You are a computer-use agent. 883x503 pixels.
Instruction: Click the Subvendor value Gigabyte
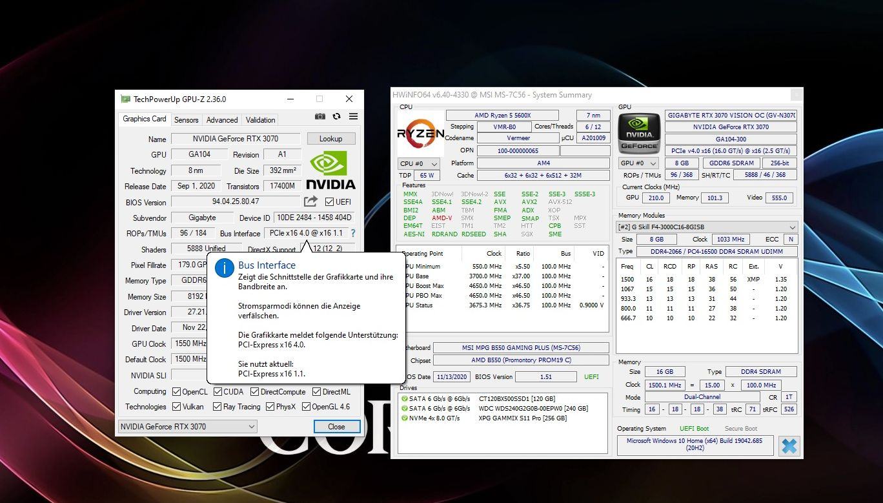[x=202, y=218]
